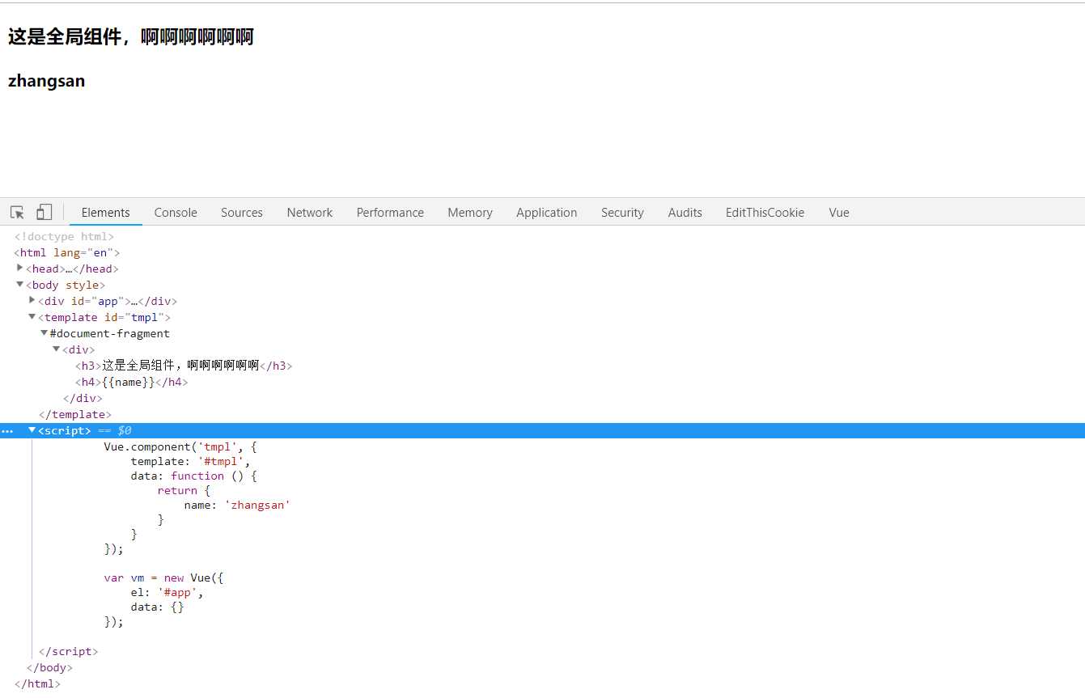
Task: Collapse the #document-fragment node
Action: coord(45,332)
